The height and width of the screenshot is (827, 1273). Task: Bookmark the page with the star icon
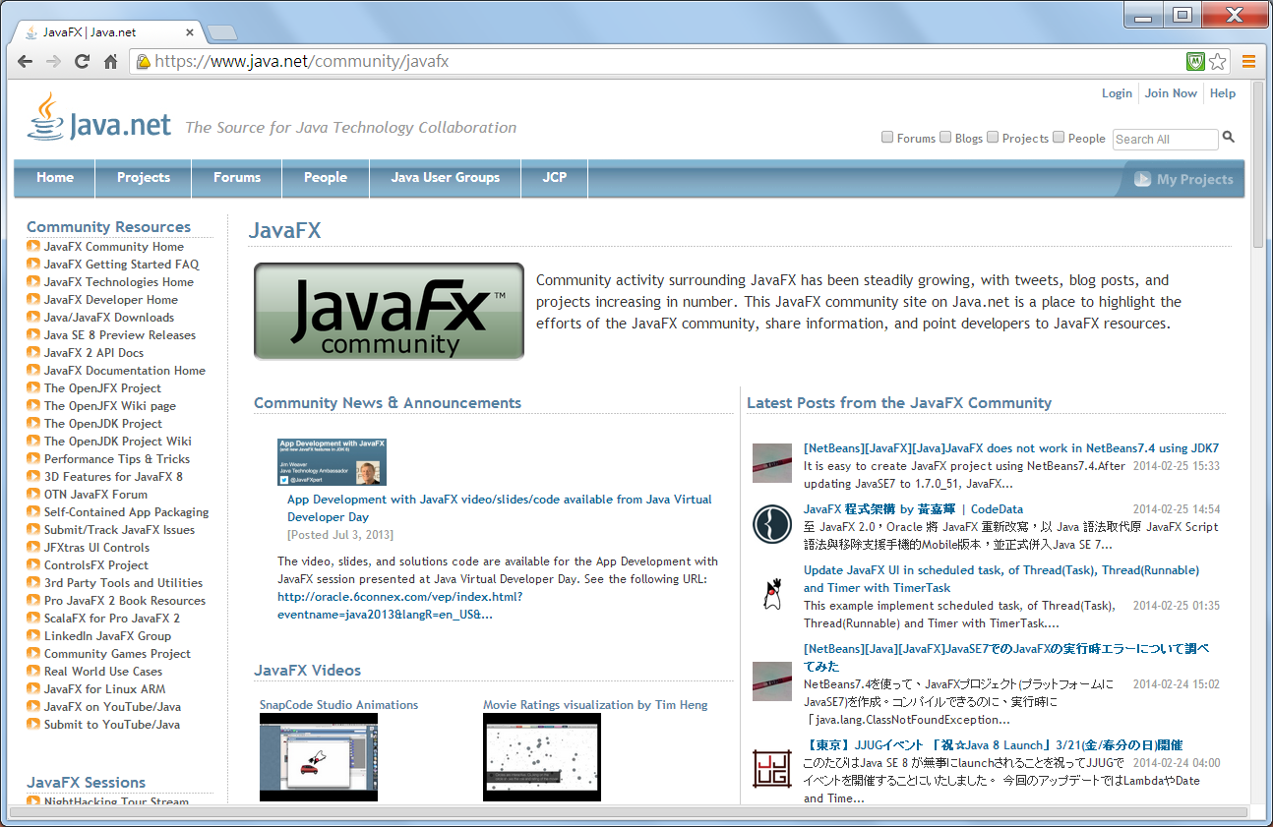(1218, 61)
